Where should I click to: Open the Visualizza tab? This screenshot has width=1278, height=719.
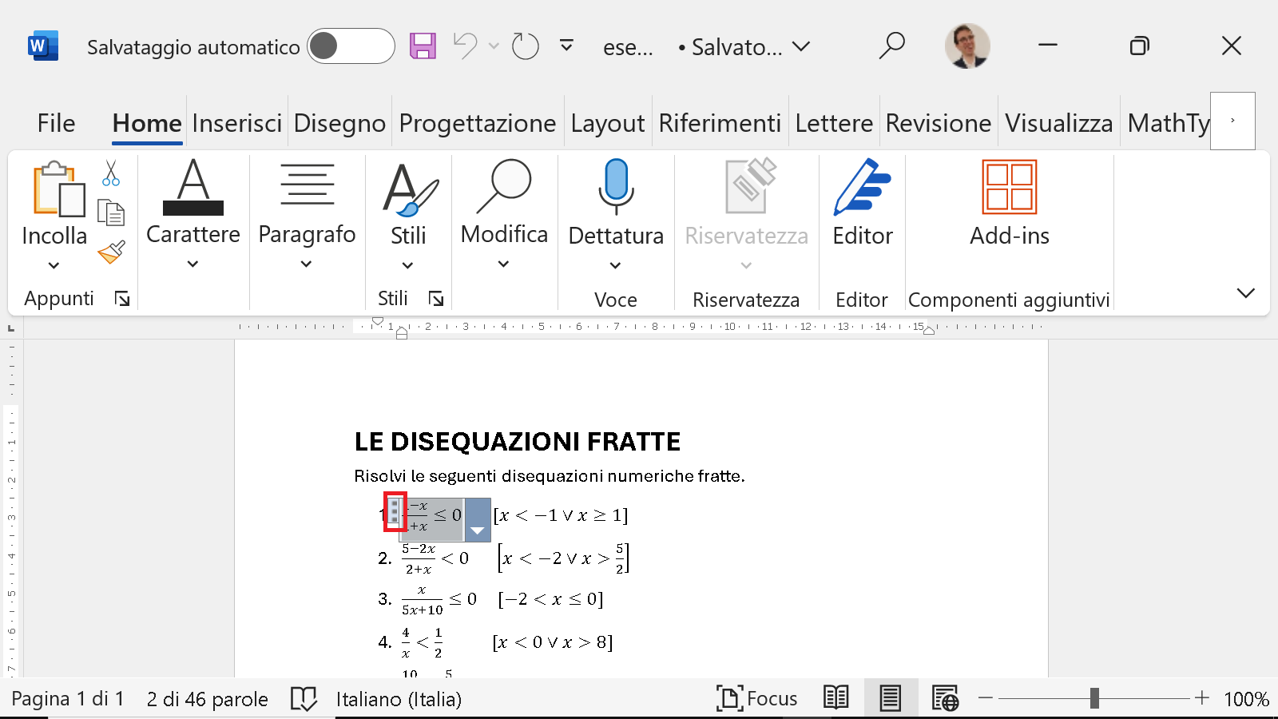coord(1058,123)
